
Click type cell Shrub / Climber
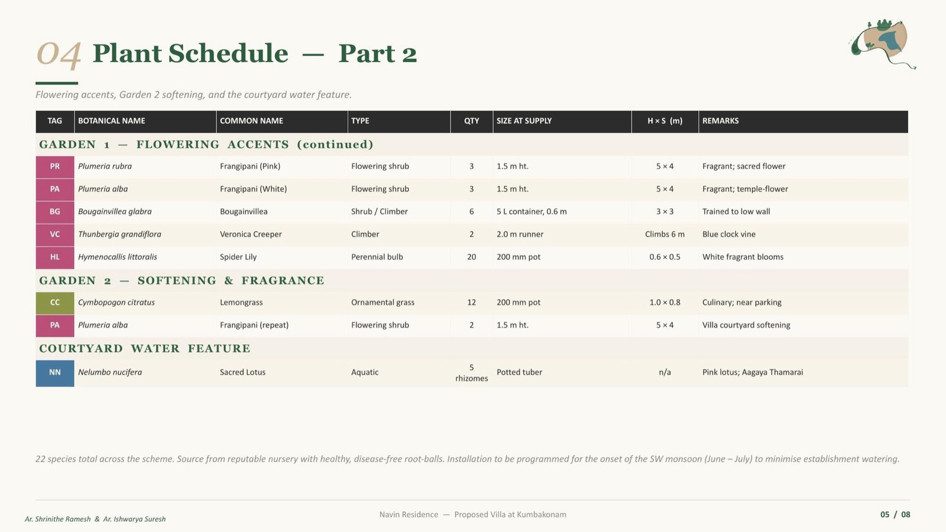coord(380,212)
